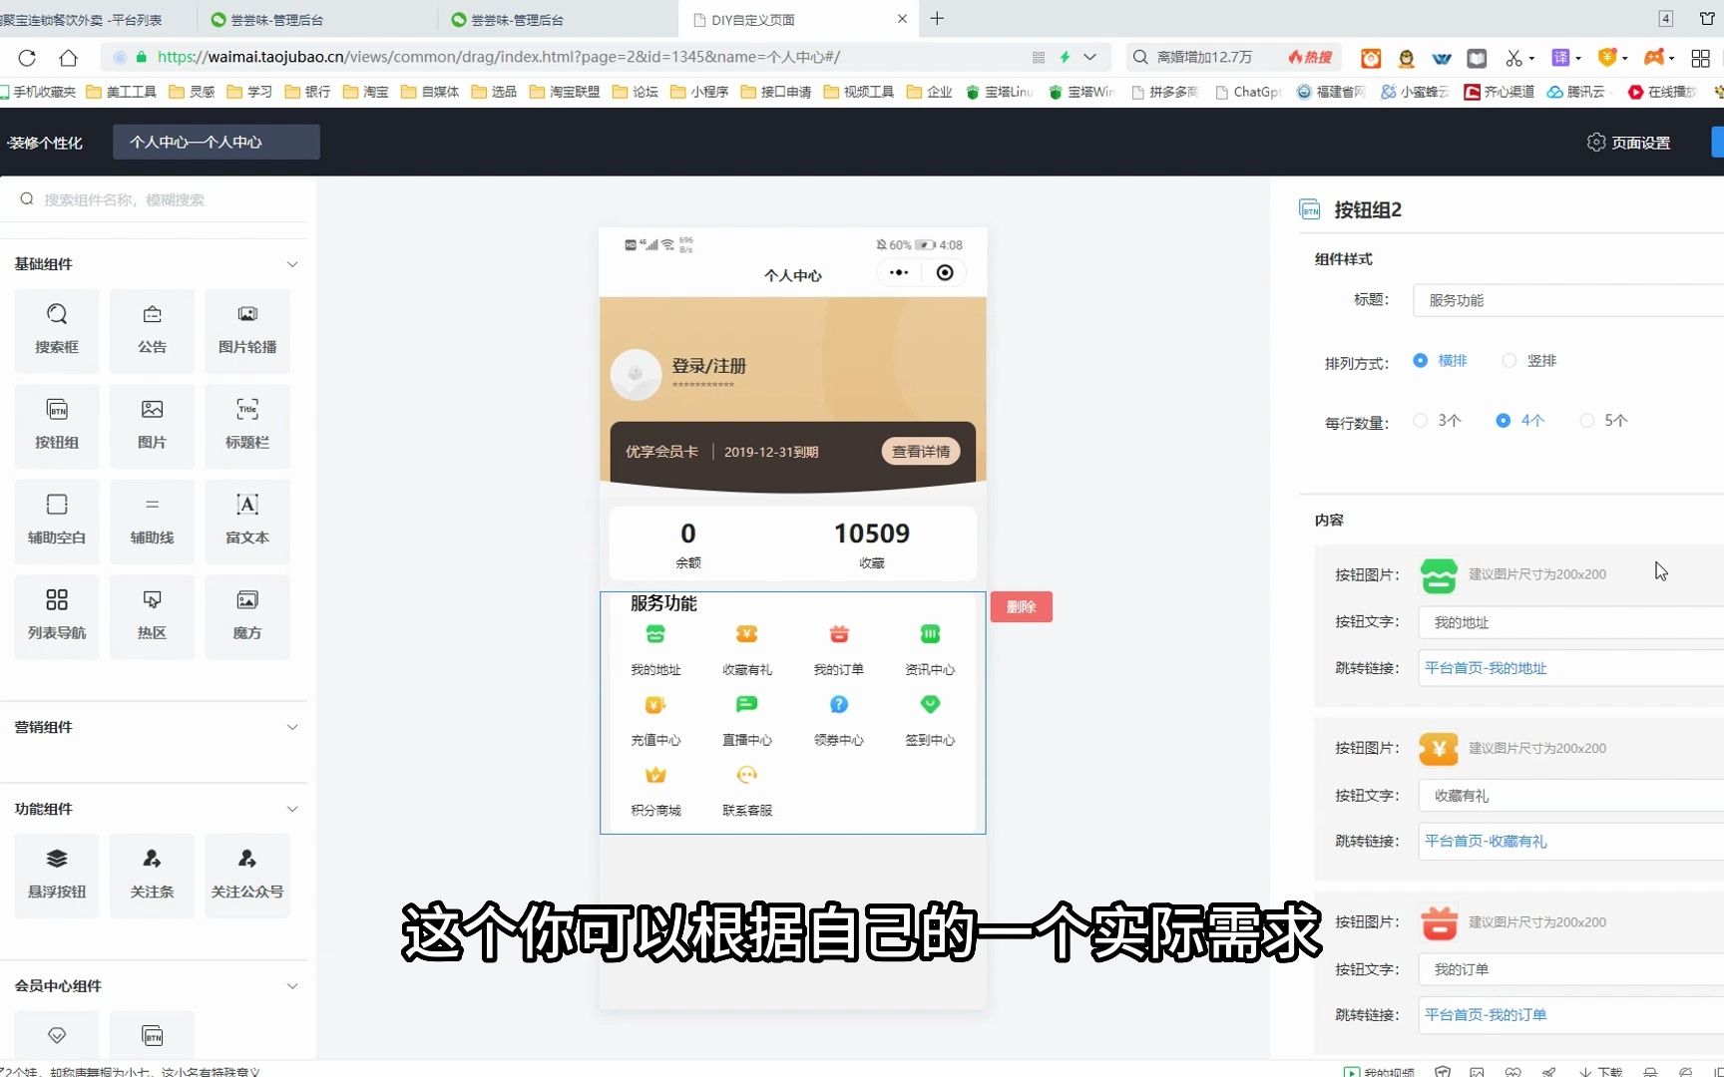Select the 按钮组 component icon
1724x1077 pixels.
coord(57,425)
